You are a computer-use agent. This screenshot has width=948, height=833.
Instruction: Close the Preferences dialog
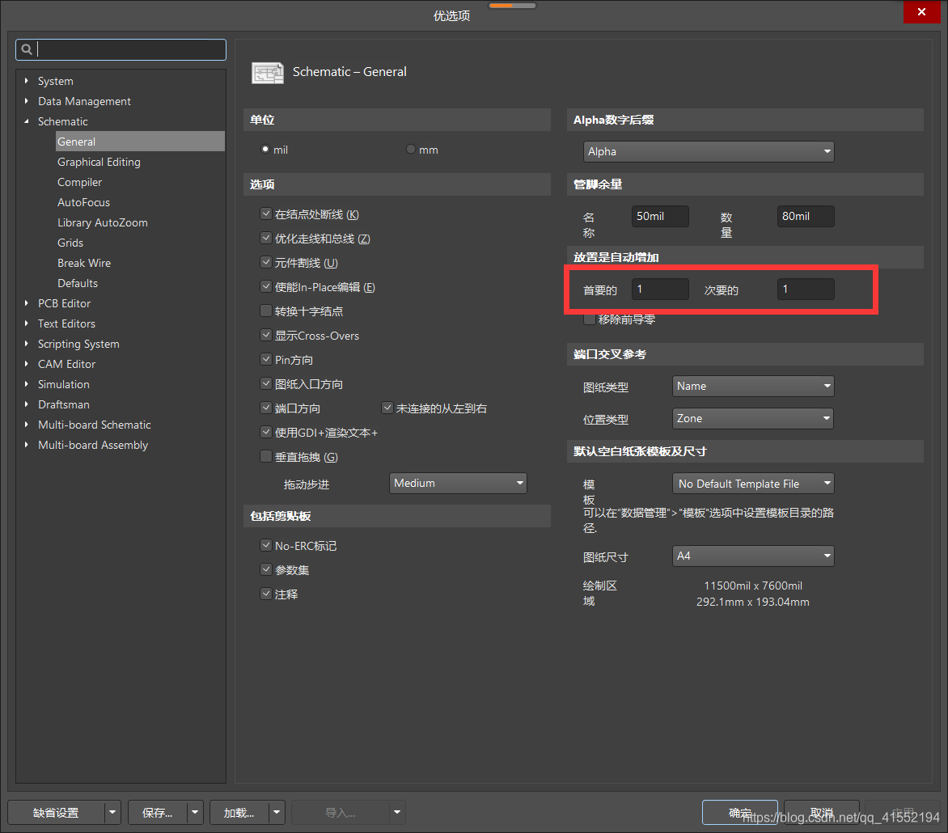tap(921, 12)
